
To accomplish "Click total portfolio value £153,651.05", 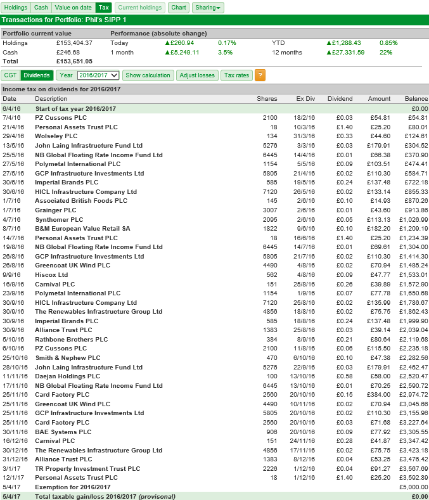I will 74,61.
